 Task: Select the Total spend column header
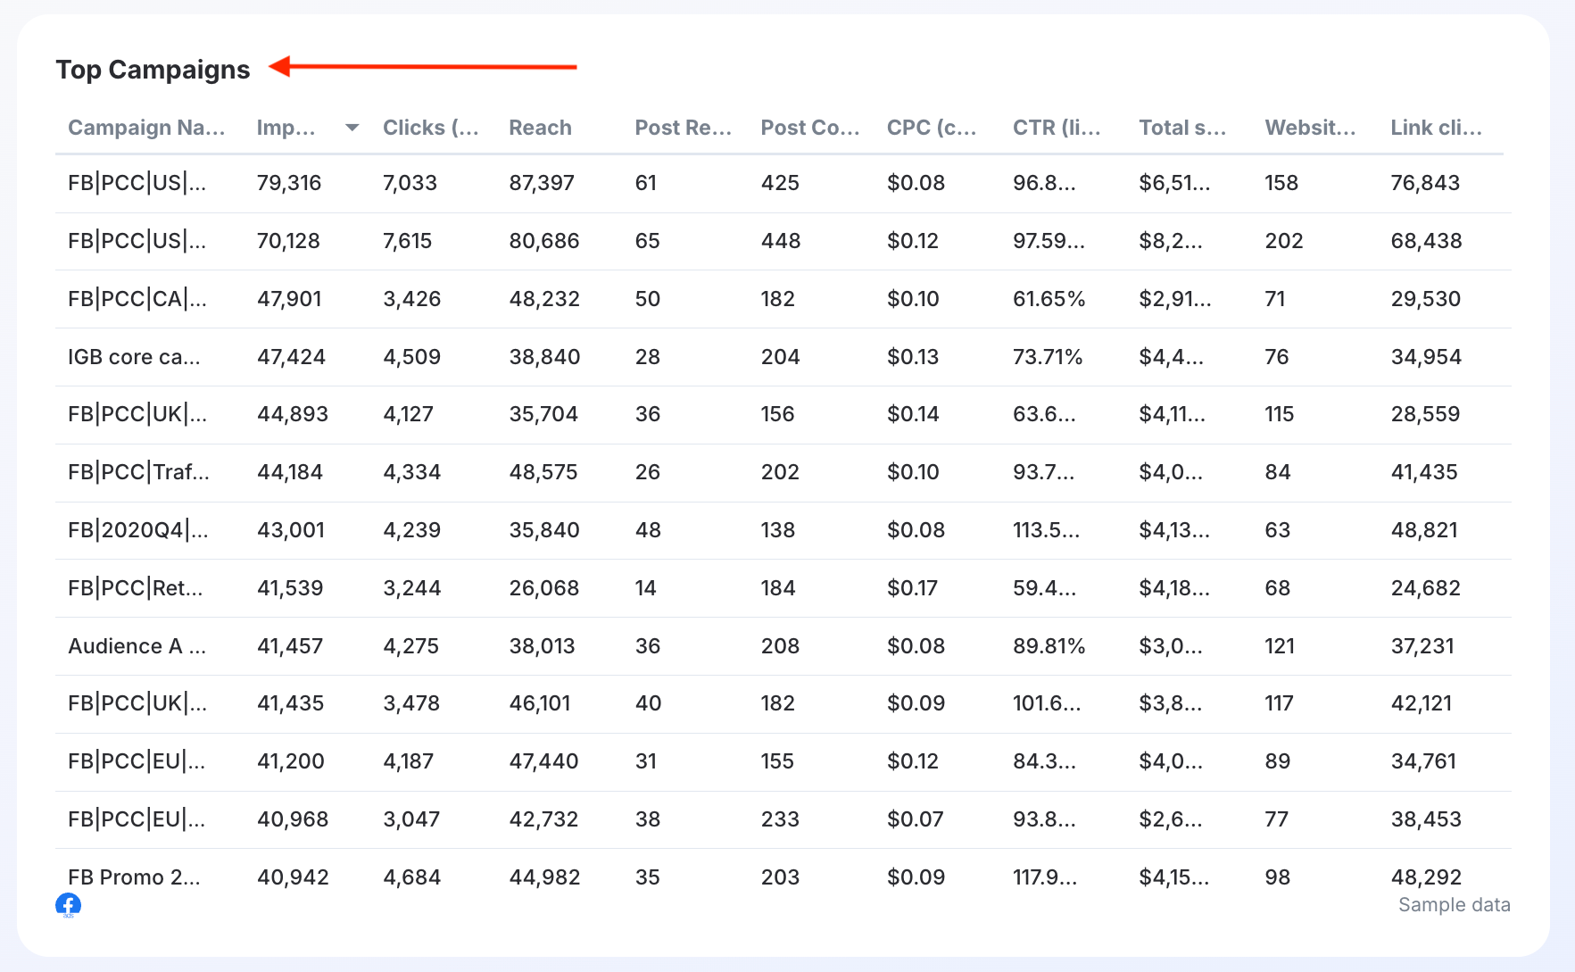click(x=1182, y=128)
